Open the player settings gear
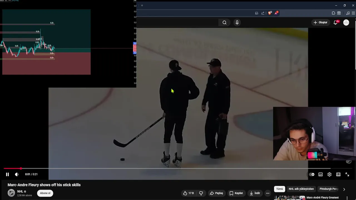The width and height of the screenshot is (356, 200). point(330,174)
